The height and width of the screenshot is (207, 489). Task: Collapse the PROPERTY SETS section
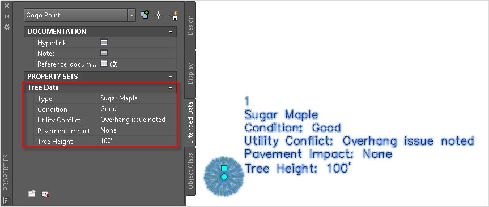[x=171, y=76]
